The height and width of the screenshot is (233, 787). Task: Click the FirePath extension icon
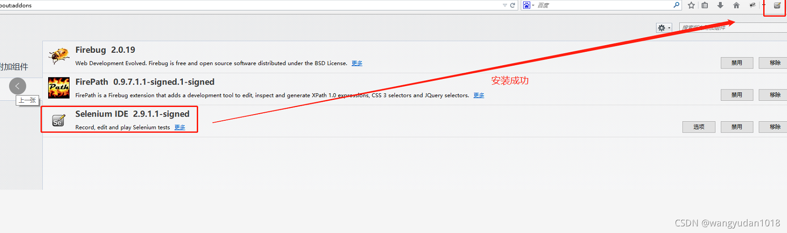pyautogui.click(x=59, y=88)
